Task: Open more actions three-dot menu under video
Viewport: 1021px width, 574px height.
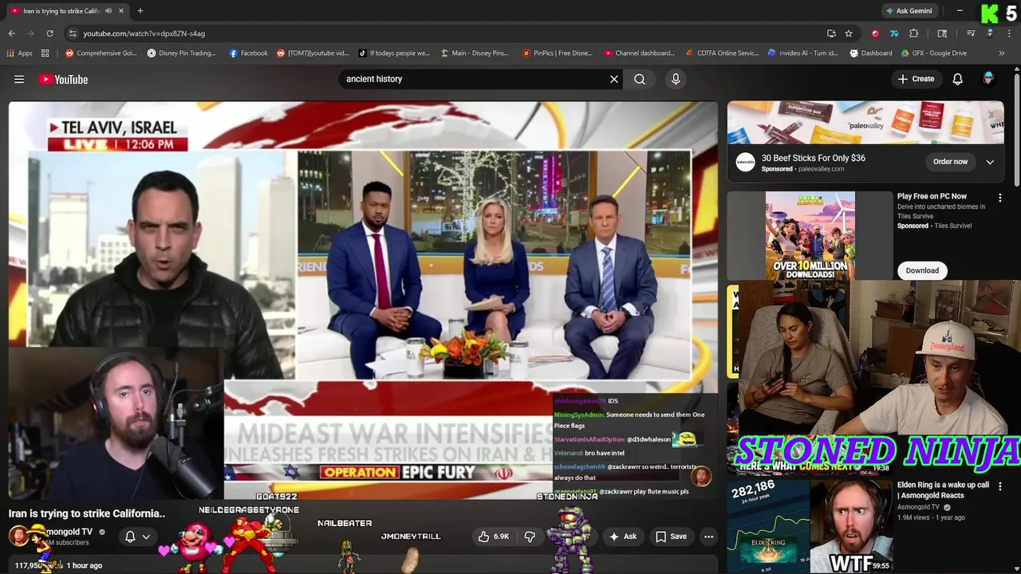Action: 708,537
